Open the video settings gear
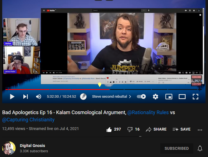The image size is (208, 157). [155, 97]
